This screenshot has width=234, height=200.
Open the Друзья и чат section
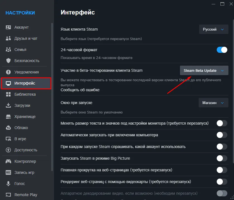26,38
